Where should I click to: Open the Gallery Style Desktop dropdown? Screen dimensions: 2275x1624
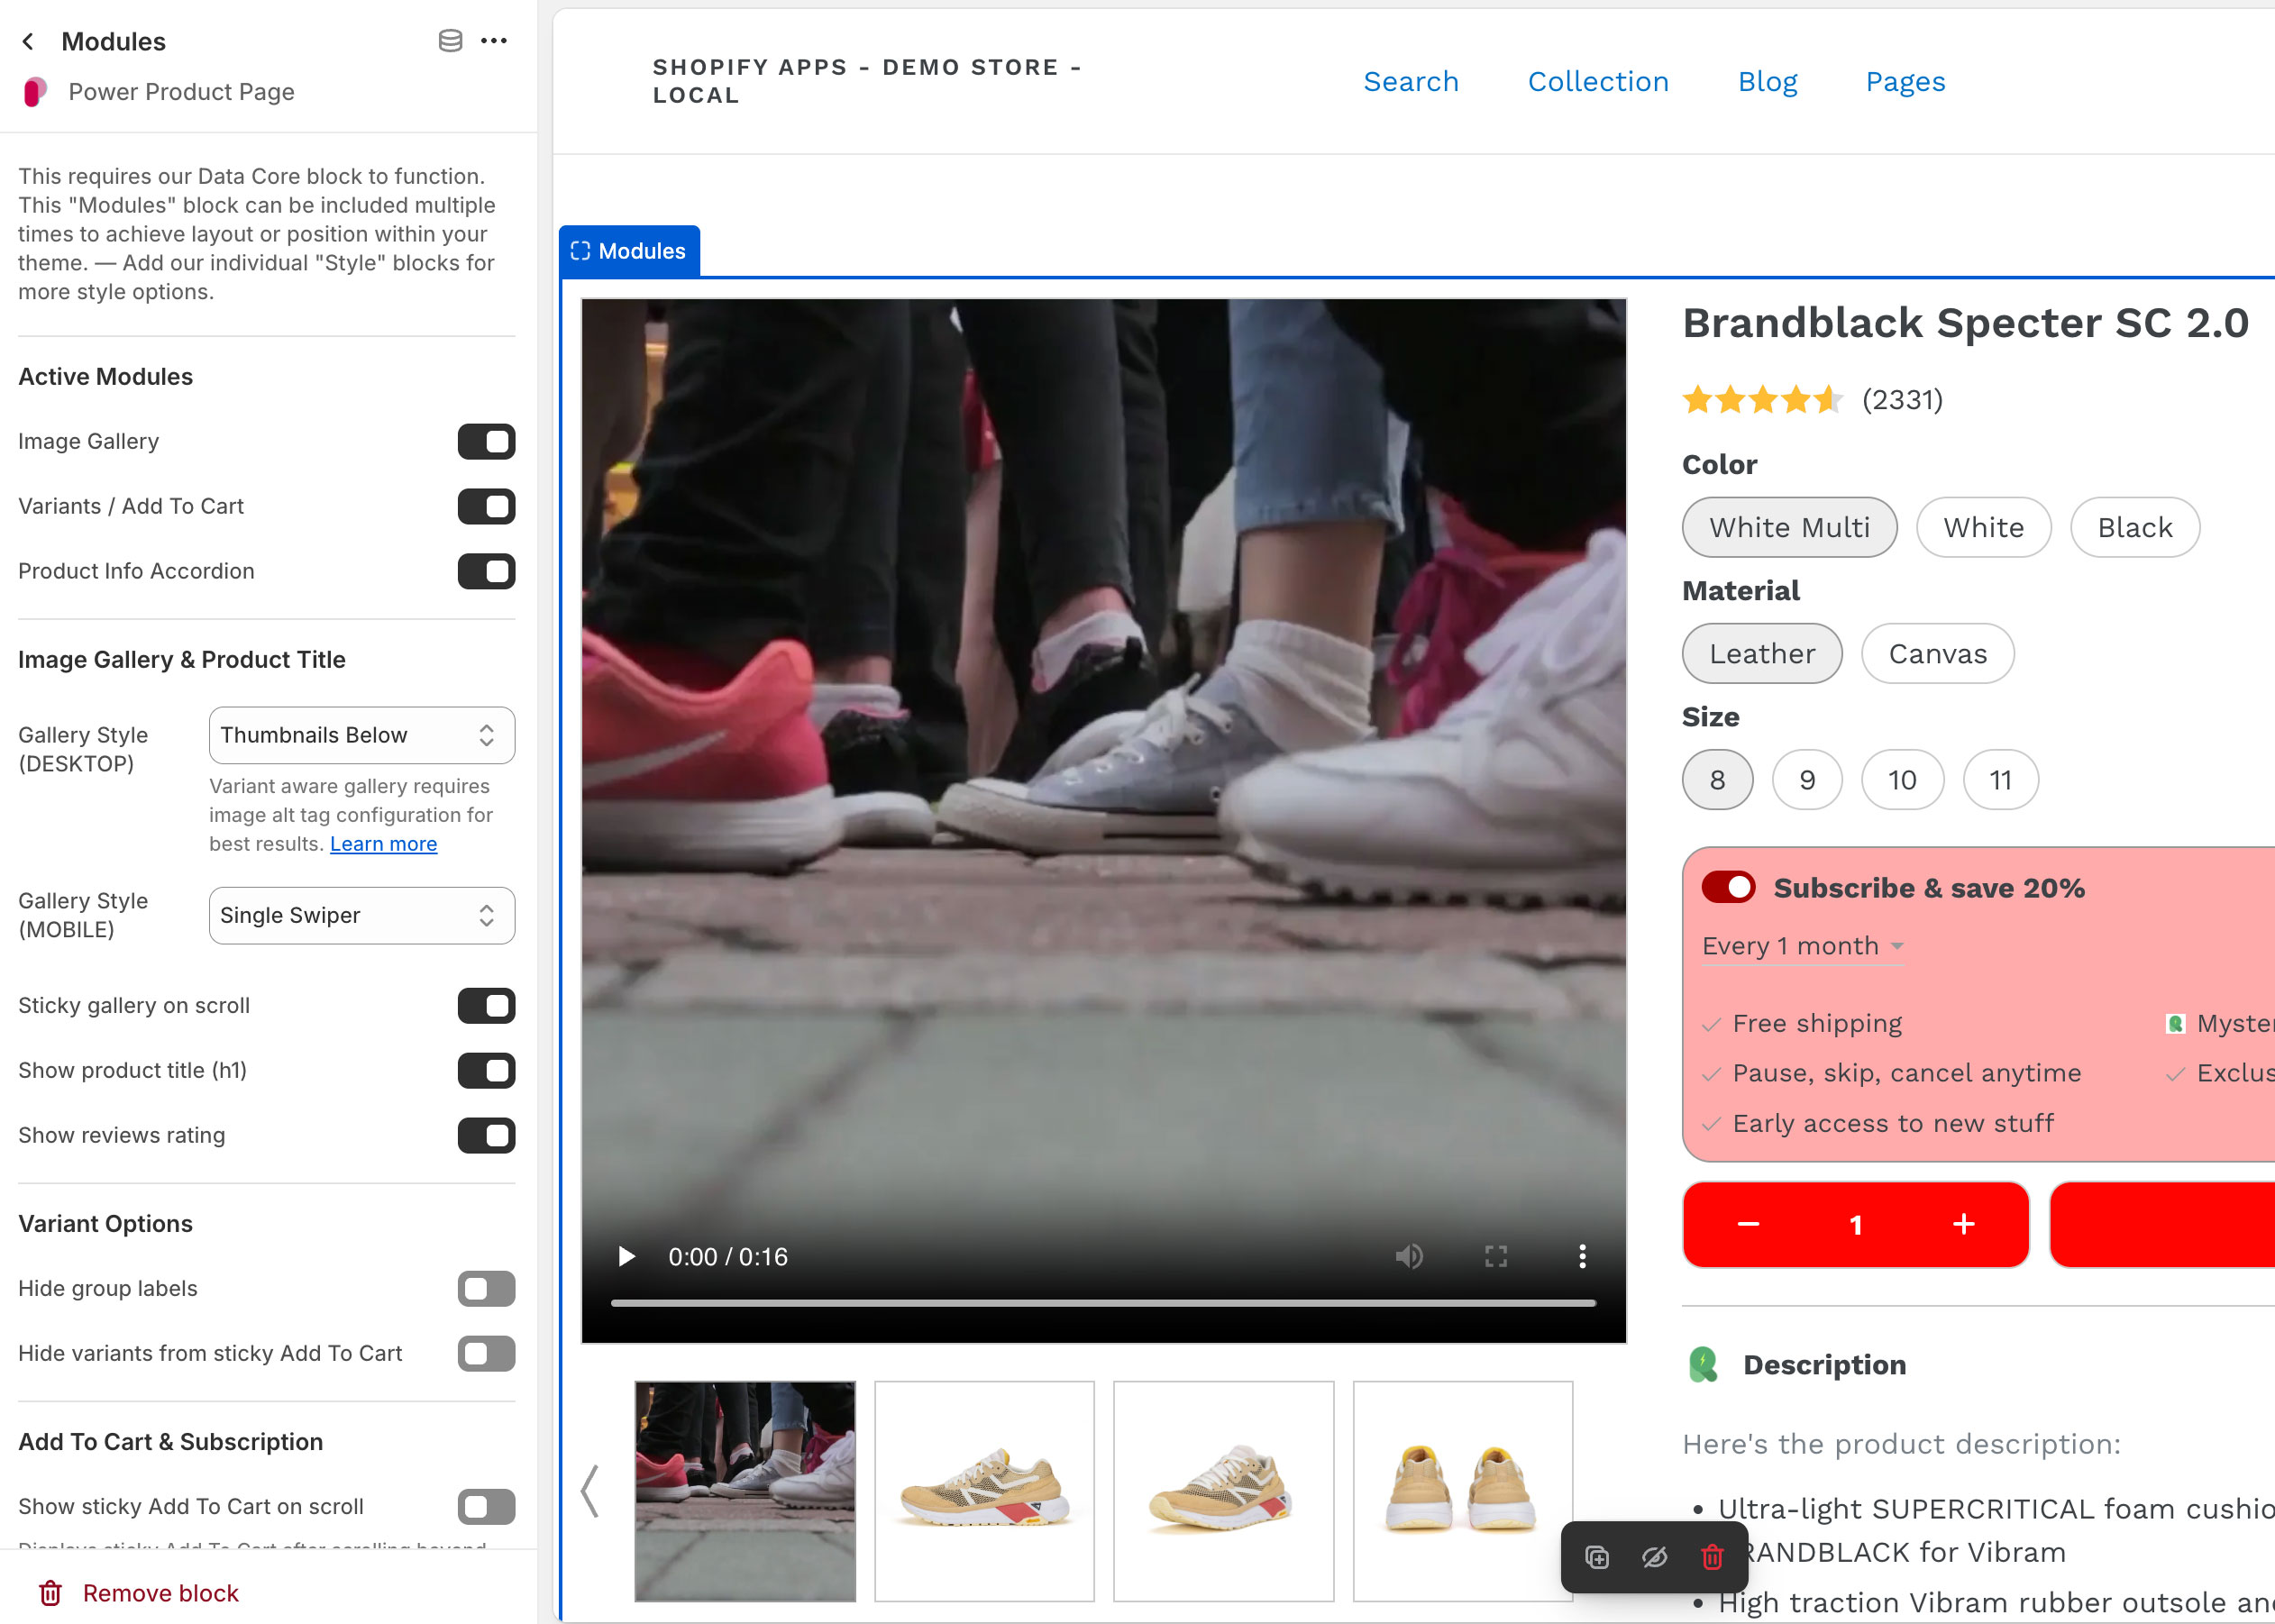coord(361,735)
